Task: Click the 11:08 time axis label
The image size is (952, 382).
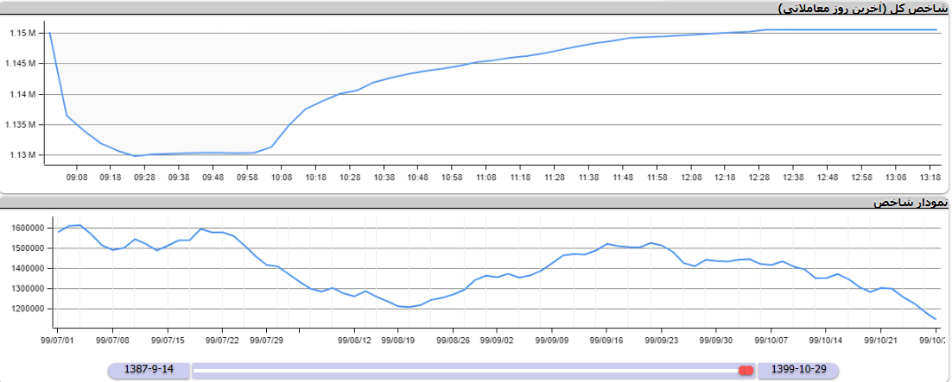Action: click(x=486, y=177)
